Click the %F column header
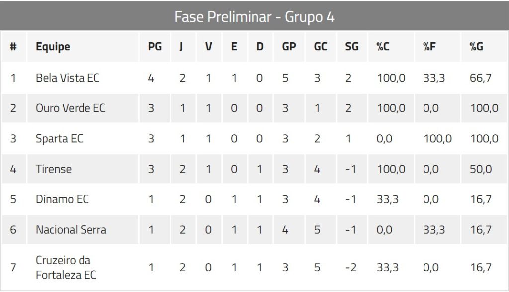 coord(429,47)
